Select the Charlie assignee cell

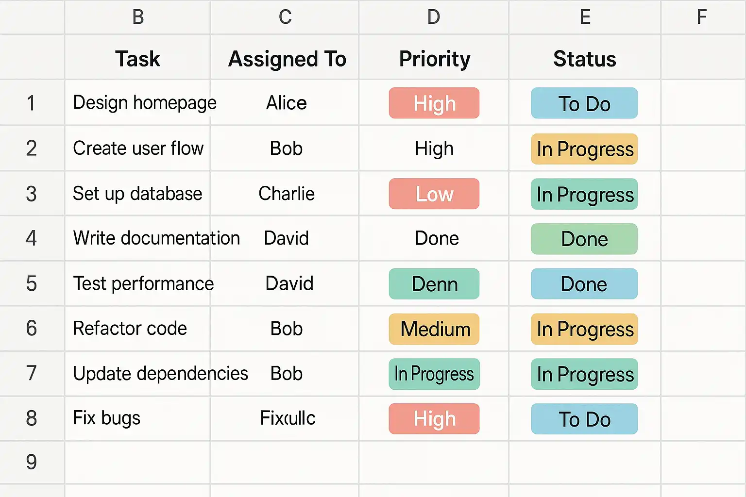pos(287,194)
